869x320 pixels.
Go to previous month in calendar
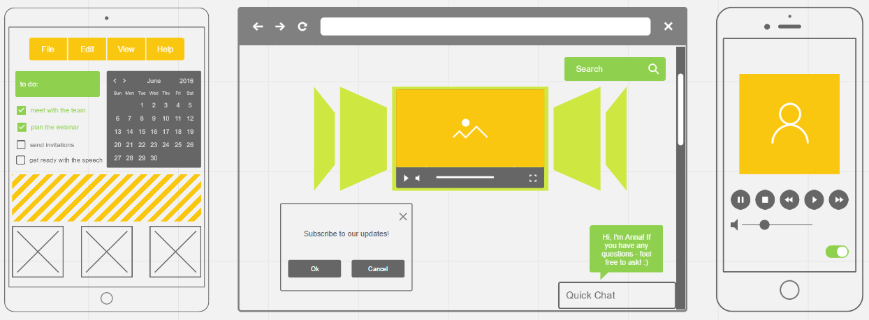pyautogui.click(x=115, y=81)
